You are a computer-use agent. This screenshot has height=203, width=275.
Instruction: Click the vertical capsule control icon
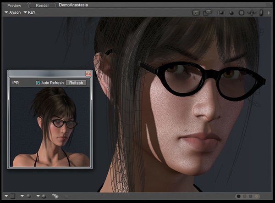(x=261, y=13)
